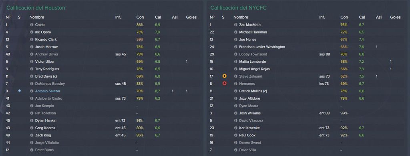Click red injury icon for Hernanes
Viewport: 410px width, 156px height.
pos(224,84)
